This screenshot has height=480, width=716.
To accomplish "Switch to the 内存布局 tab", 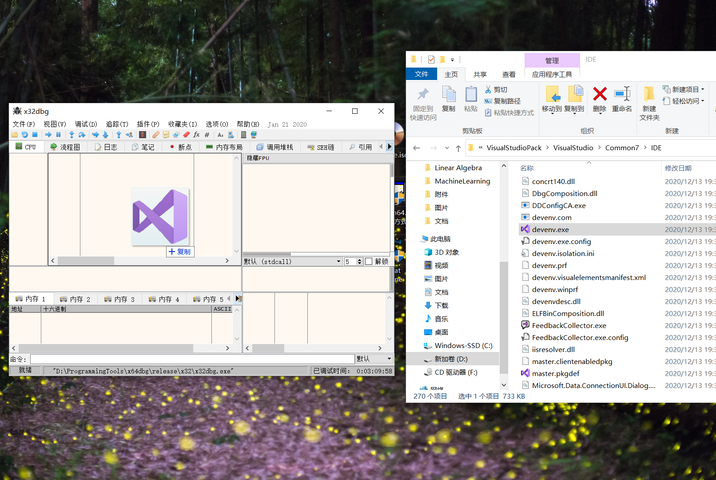I will (224, 147).
